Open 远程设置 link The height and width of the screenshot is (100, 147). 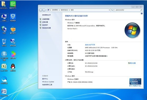(x=45, y=22)
